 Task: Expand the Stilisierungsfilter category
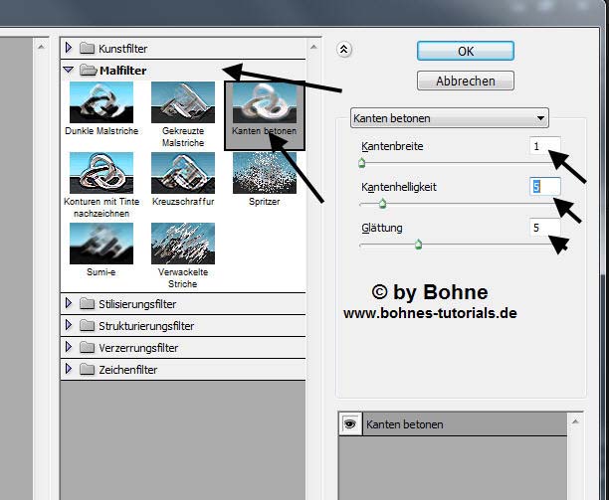tap(69, 304)
